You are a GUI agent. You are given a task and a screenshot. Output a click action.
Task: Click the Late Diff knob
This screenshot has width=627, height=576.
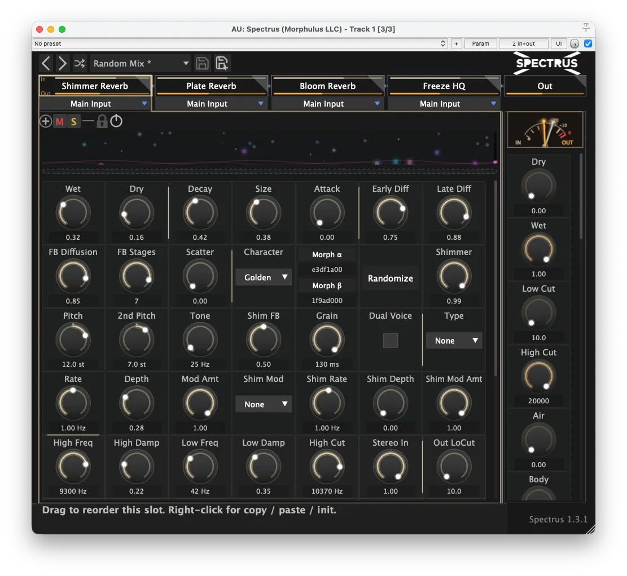[x=454, y=213]
